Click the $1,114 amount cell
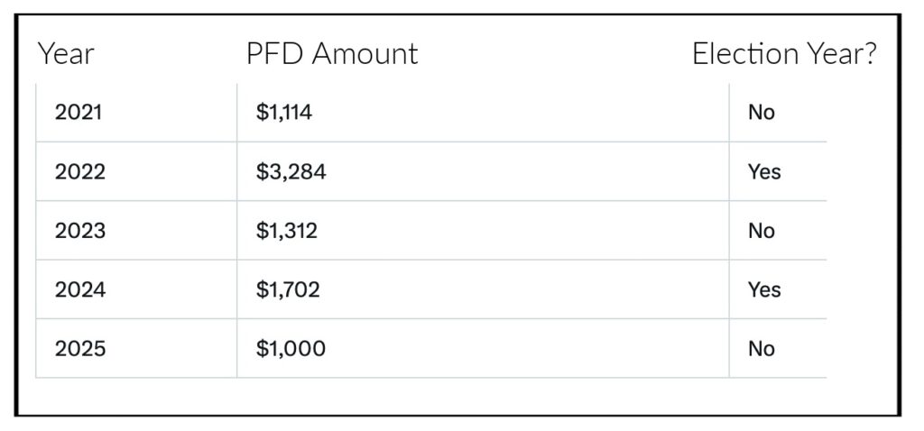Screen dimensions: 924x431 tap(484, 113)
